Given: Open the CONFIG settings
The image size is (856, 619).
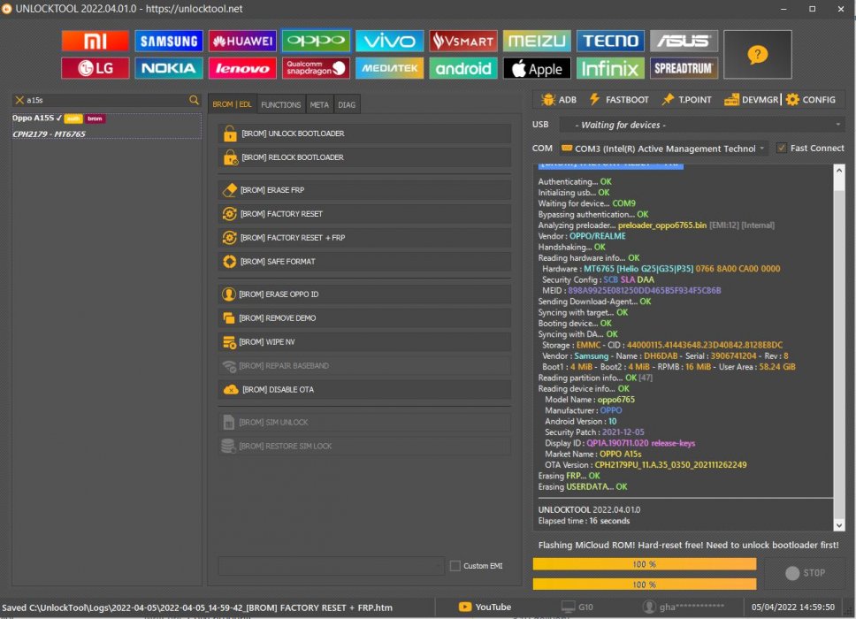Looking at the screenshot, I should pos(811,99).
